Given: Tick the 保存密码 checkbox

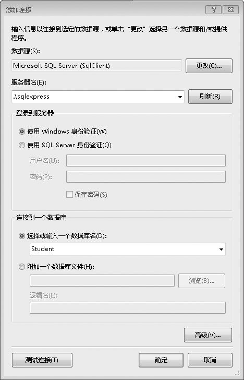Looking at the screenshot, I should pos(69,194).
